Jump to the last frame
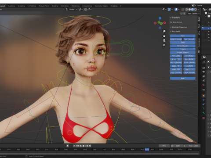Screen dimensions: 211x158 (90, 146)
